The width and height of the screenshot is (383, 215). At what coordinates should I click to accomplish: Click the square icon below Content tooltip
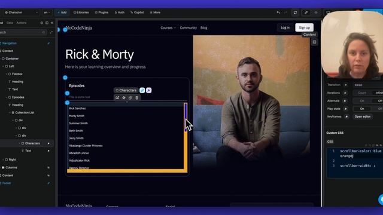314,42
